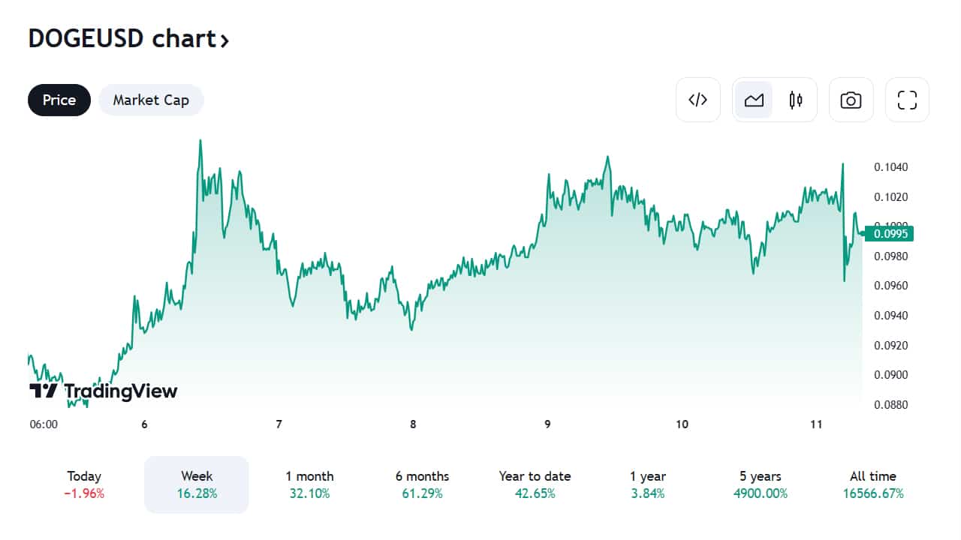Select the Today time range
The height and width of the screenshot is (540, 961).
(x=84, y=484)
